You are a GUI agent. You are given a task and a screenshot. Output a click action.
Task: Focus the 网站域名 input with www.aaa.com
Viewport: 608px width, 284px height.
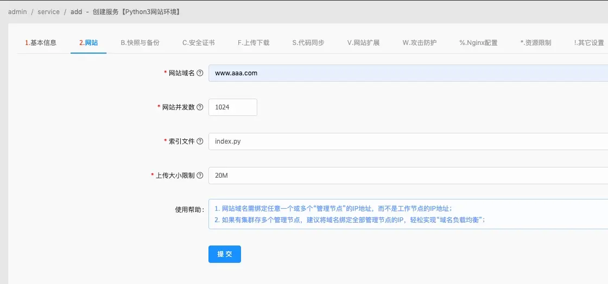tap(408, 73)
